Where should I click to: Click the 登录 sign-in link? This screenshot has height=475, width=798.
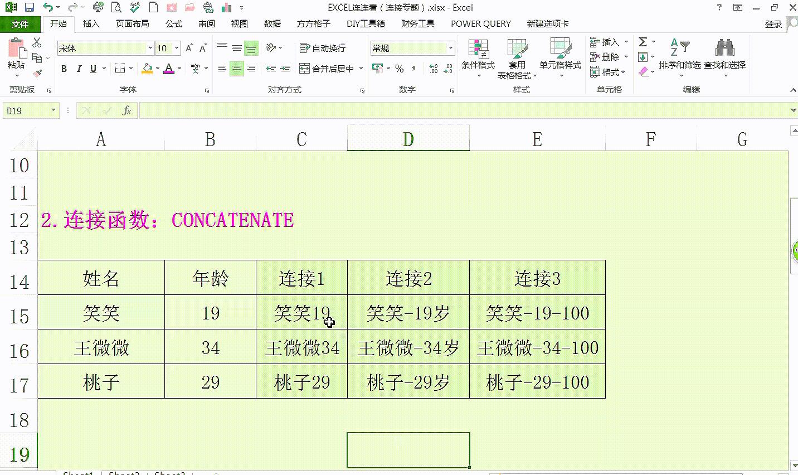(775, 23)
